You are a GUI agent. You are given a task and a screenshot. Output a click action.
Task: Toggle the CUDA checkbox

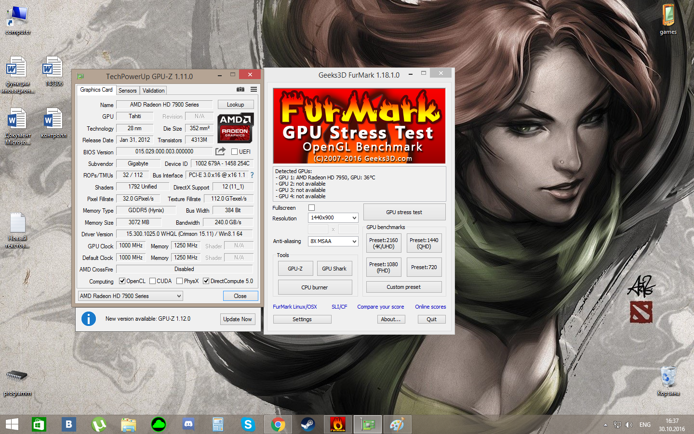152,281
